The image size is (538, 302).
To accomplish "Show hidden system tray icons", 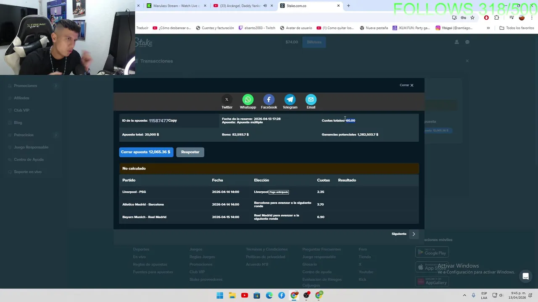I will [464, 295].
